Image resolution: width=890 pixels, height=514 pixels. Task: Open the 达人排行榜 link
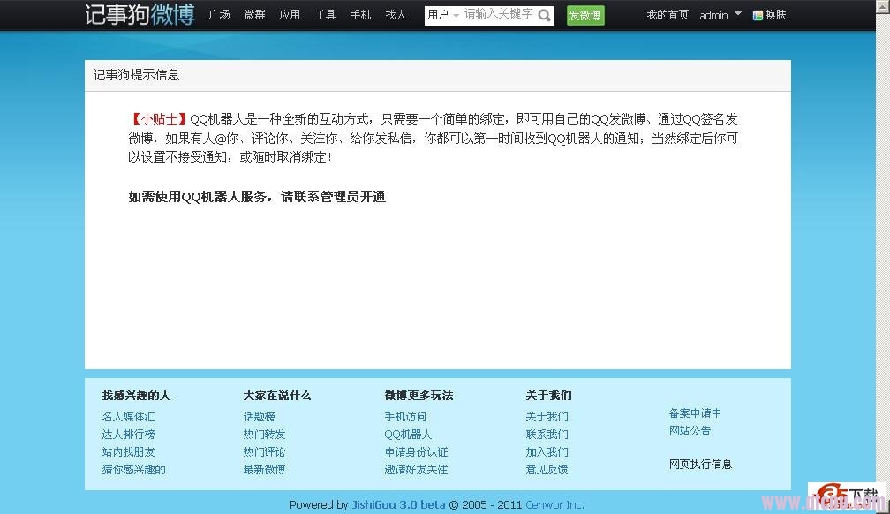coord(128,434)
